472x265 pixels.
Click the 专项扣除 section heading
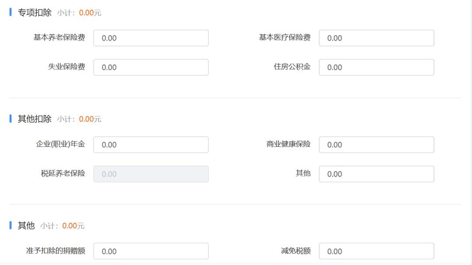coord(35,13)
